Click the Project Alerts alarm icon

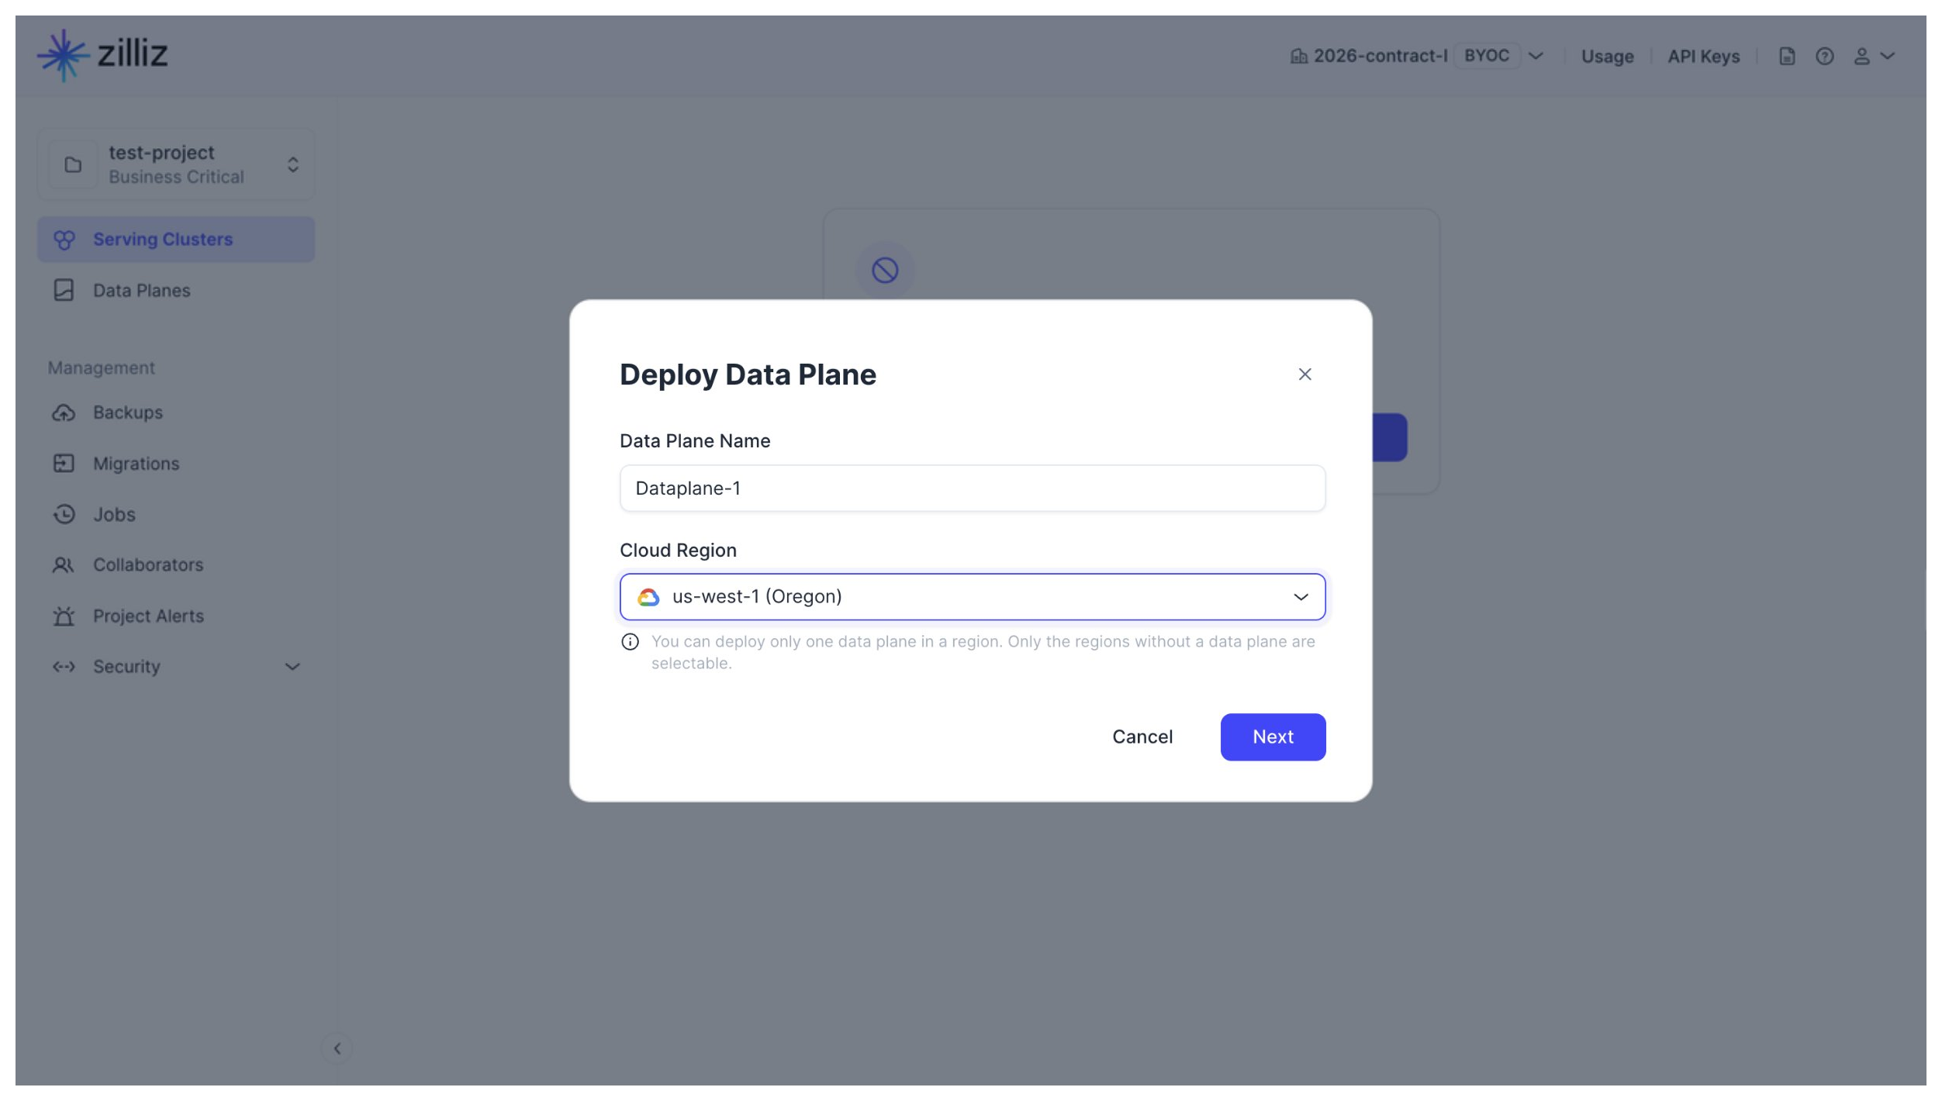pyautogui.click(x=64, y=616)
